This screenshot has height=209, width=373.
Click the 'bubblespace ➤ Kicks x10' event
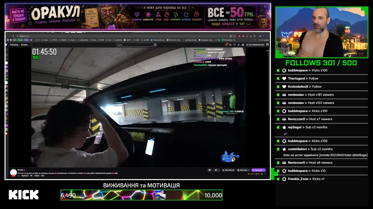321,171
